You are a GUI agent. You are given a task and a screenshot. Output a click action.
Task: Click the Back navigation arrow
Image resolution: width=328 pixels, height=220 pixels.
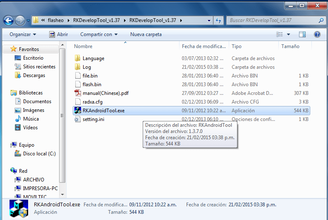click(9, 20)
